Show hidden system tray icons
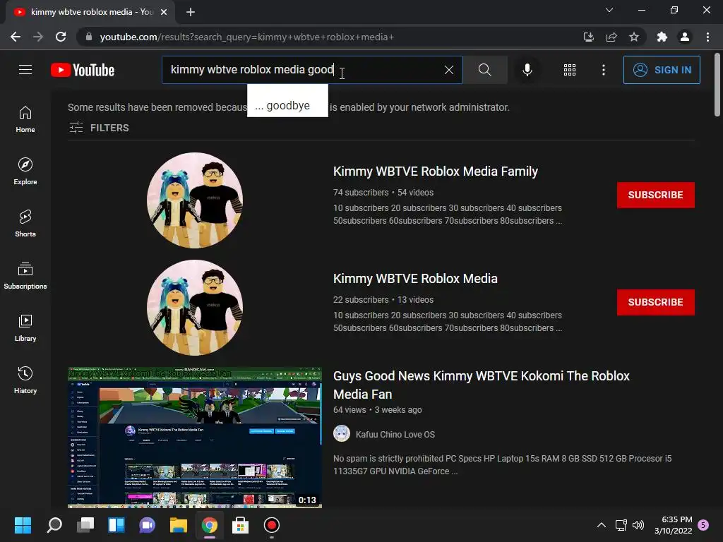 [x=602, y=525]
